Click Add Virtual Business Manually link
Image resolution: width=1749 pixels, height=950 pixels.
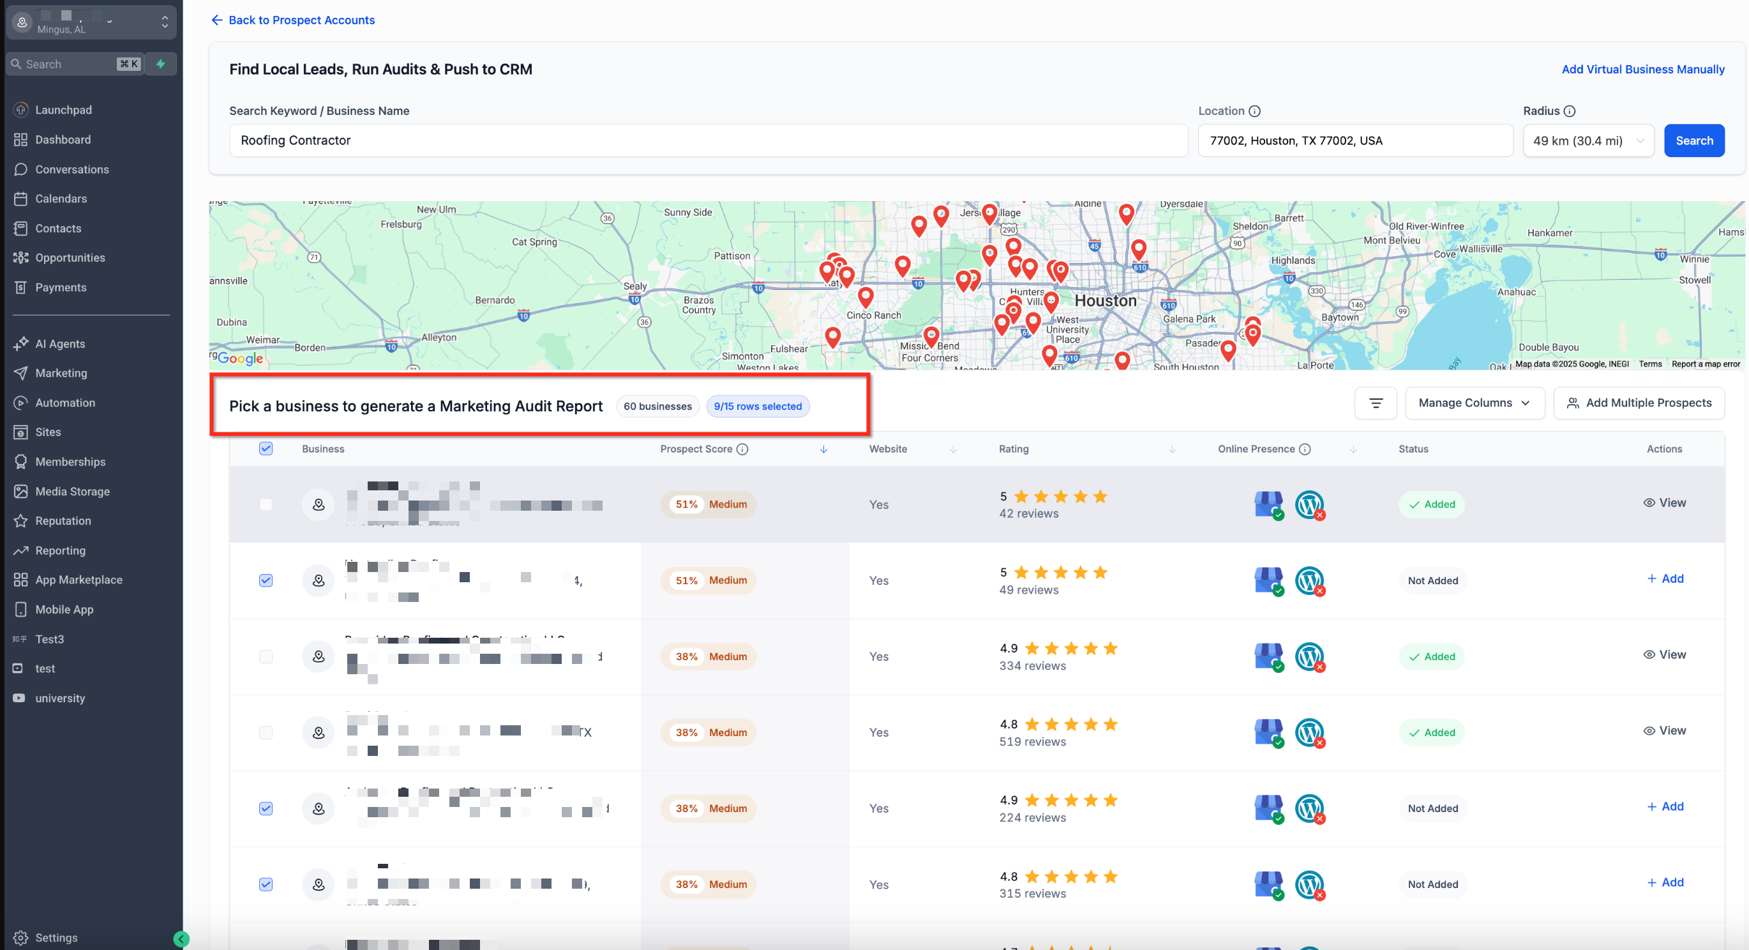pos(1642,69)
